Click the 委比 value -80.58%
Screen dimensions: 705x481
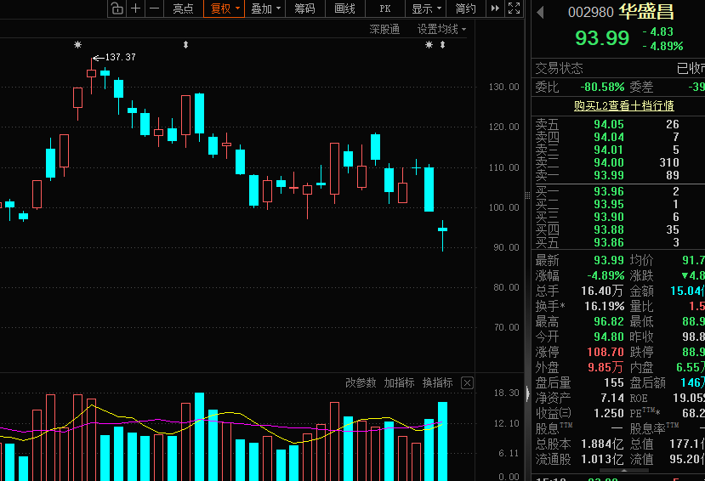(602, 87)
